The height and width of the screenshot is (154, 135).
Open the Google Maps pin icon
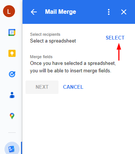[x=12, y=116]
